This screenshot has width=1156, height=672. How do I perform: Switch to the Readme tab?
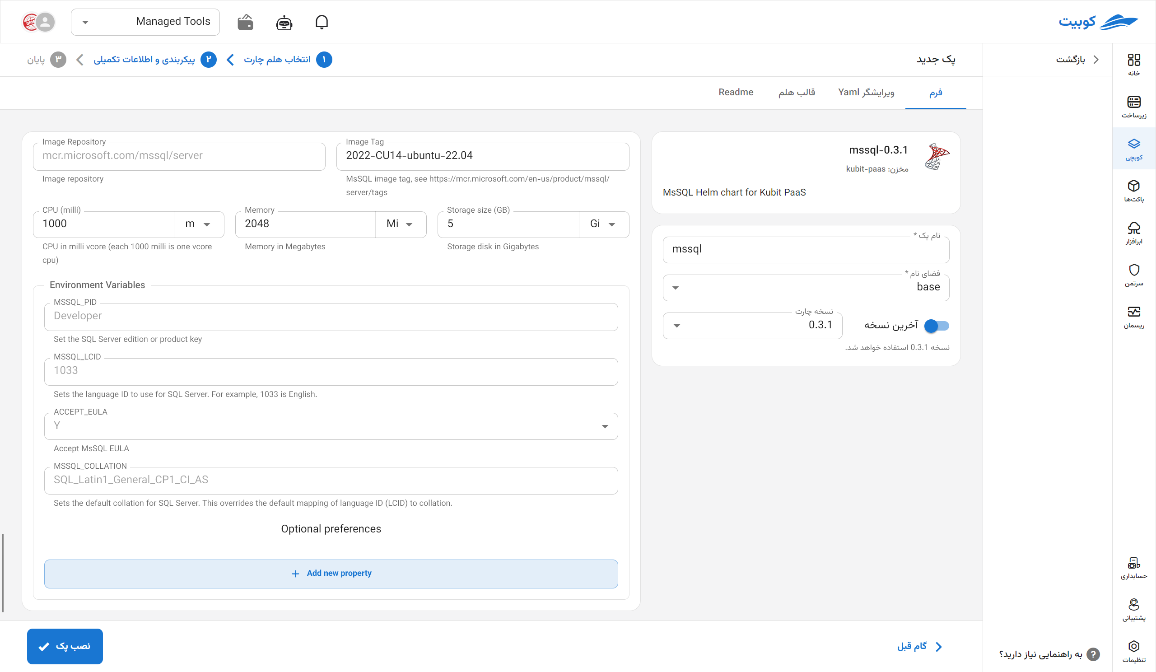pos(736,93)
